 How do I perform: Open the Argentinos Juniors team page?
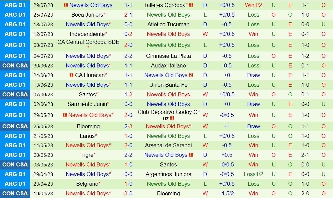tap(168, 174)
